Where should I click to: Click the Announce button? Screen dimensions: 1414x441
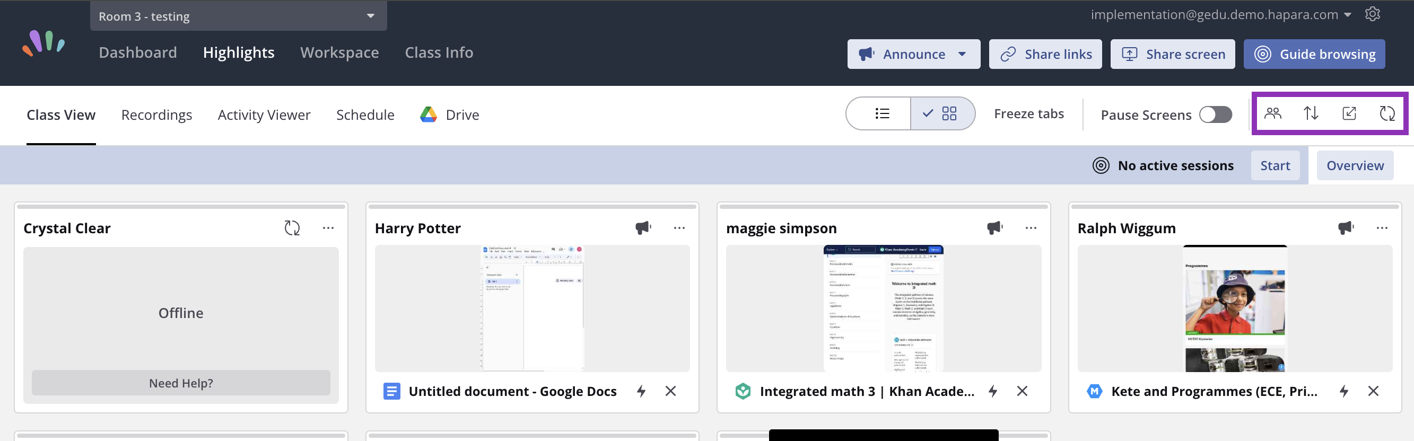pyautogui.click(x=913, y=54)
